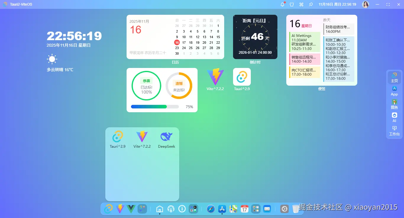Image resolution: width=404 pixels, height=218 pixels.
Task: Expand the music grid icon in the dock
Action: 256,209
